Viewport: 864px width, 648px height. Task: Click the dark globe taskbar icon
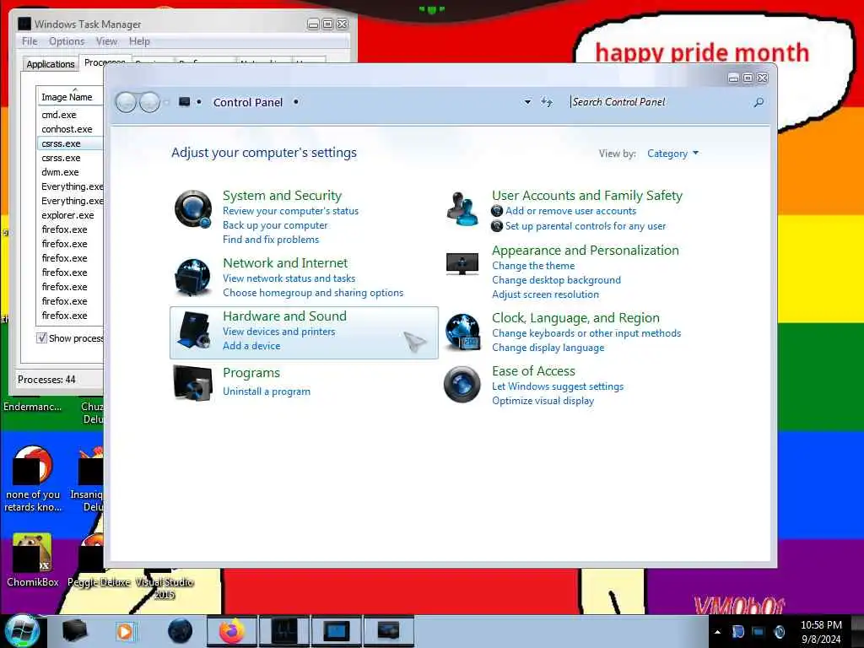click(181, 631)
